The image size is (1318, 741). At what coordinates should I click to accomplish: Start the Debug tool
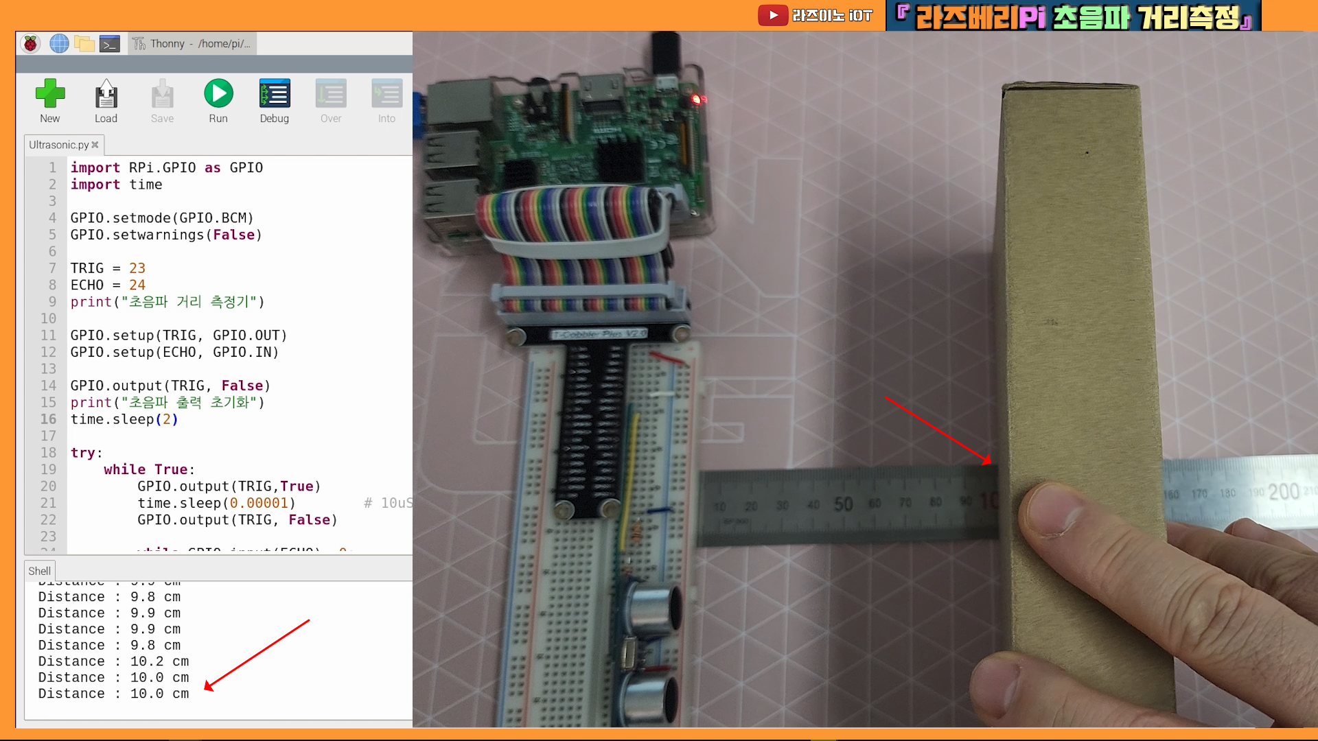274,94
